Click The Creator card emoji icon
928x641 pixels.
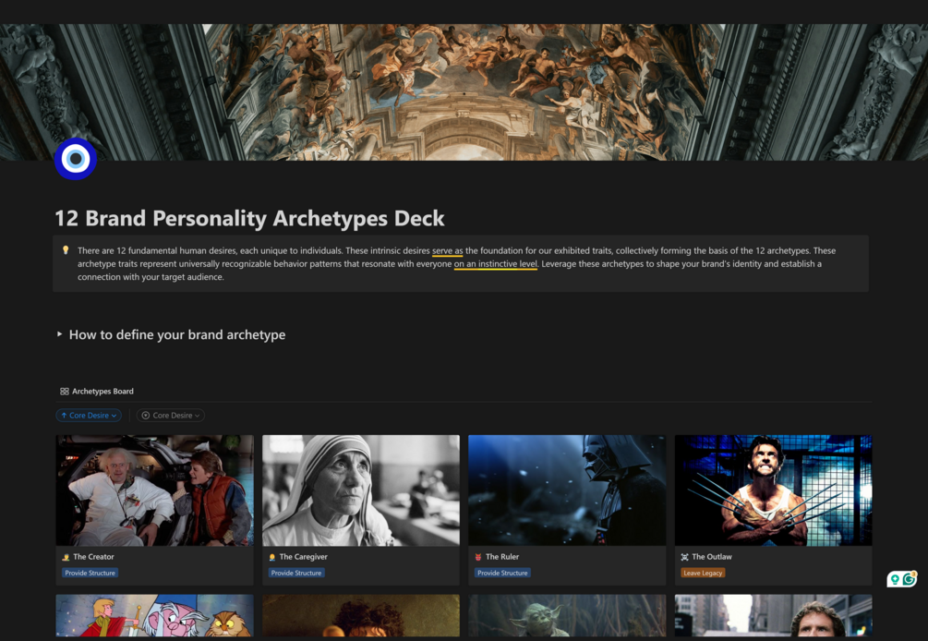coord(66,557)
